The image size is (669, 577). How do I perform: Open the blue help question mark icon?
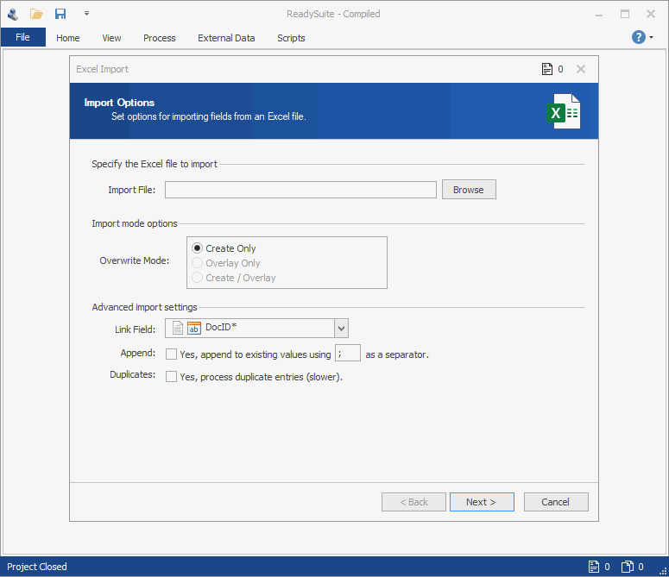pyautogui.click(x=638, y=37)
